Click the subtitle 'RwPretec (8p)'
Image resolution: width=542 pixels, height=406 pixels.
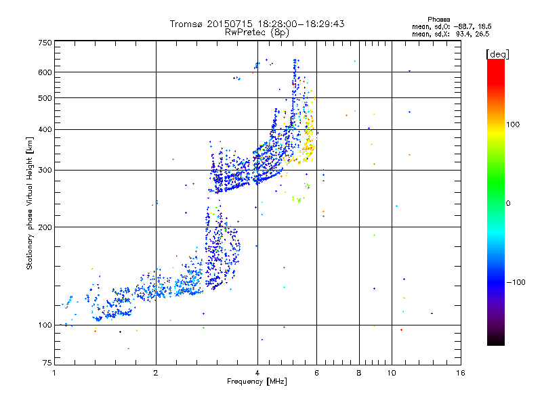tap(257, 32)
